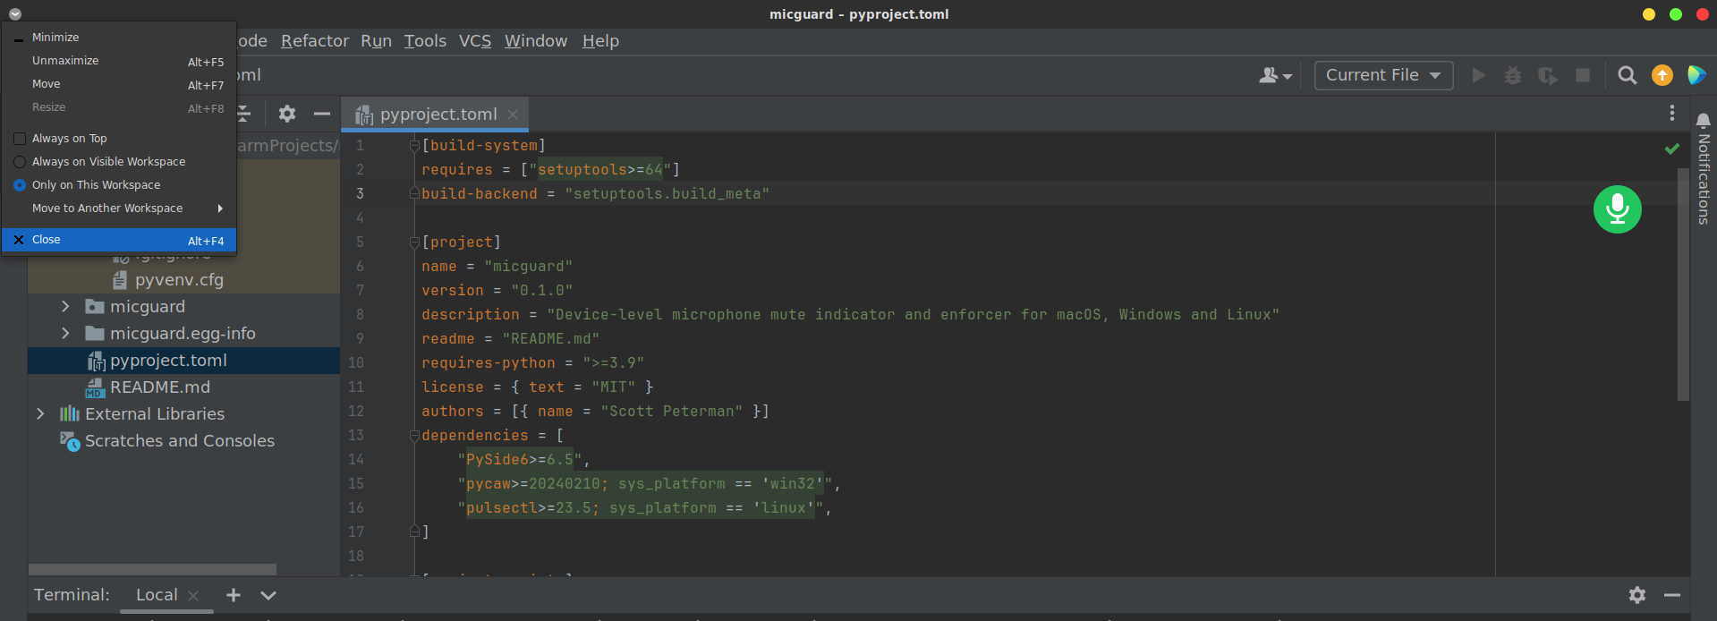The image size is (1717, 621).
Task: Open the Tools menu
Action: pyautogui.click(x=425, y=41)
